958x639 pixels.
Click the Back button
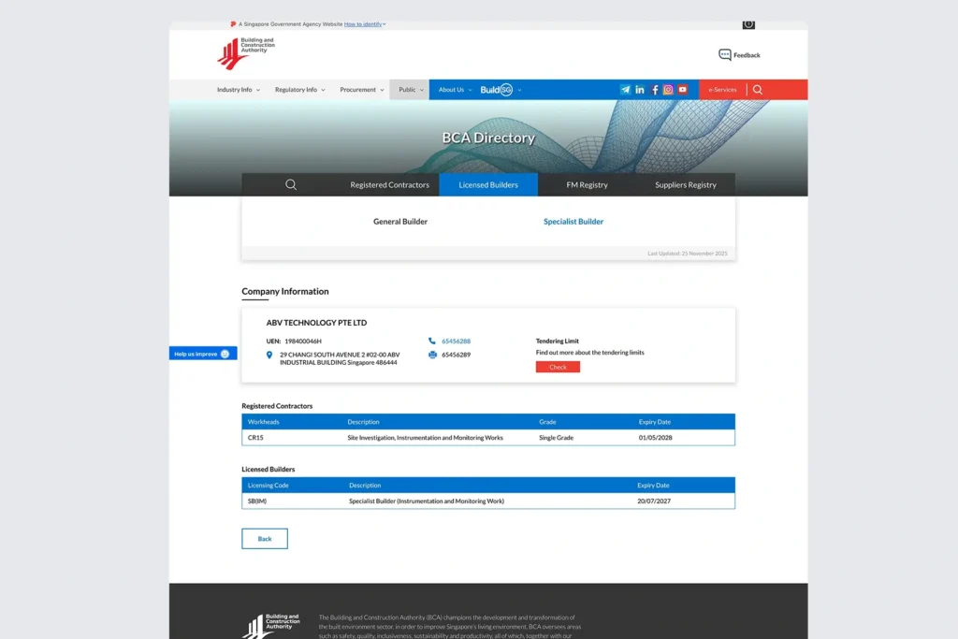pyautogui.click(x=265, y=539)
